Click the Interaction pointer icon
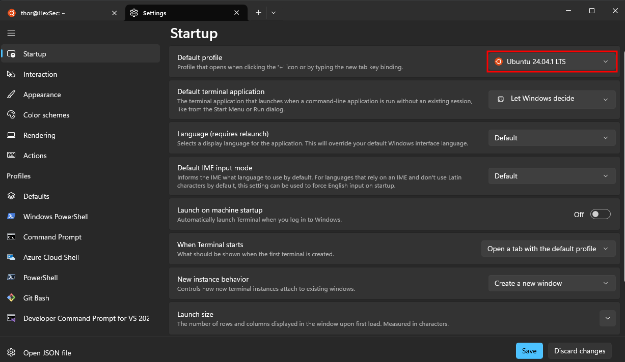The image size is (625, 362). coord(11,74)
